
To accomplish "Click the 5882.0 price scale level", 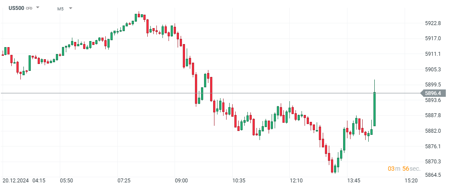I will (433, 131).
